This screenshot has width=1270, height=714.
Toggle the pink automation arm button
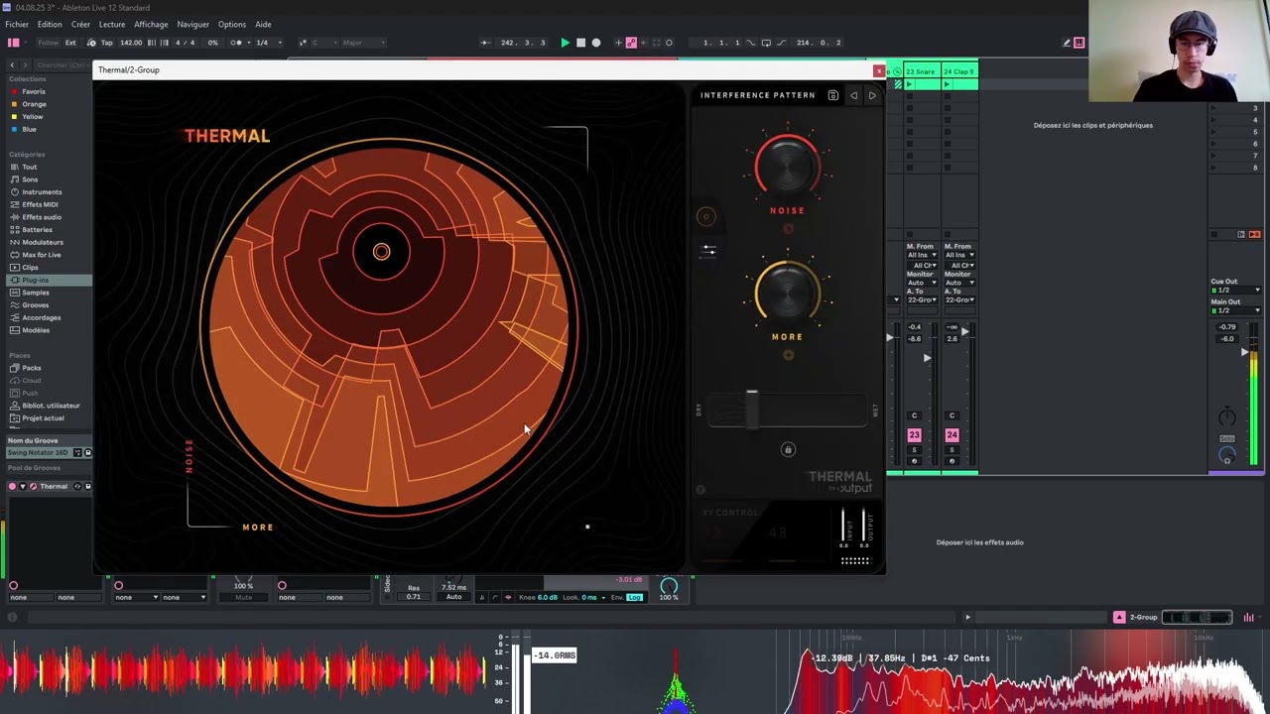pyautogui.click(x=631, y=43)
